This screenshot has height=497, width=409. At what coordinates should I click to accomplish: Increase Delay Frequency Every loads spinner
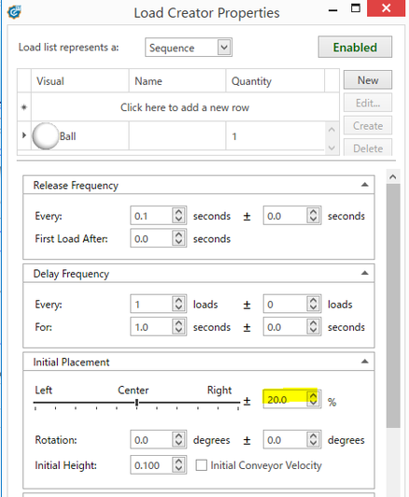click(x=178, y=301)
